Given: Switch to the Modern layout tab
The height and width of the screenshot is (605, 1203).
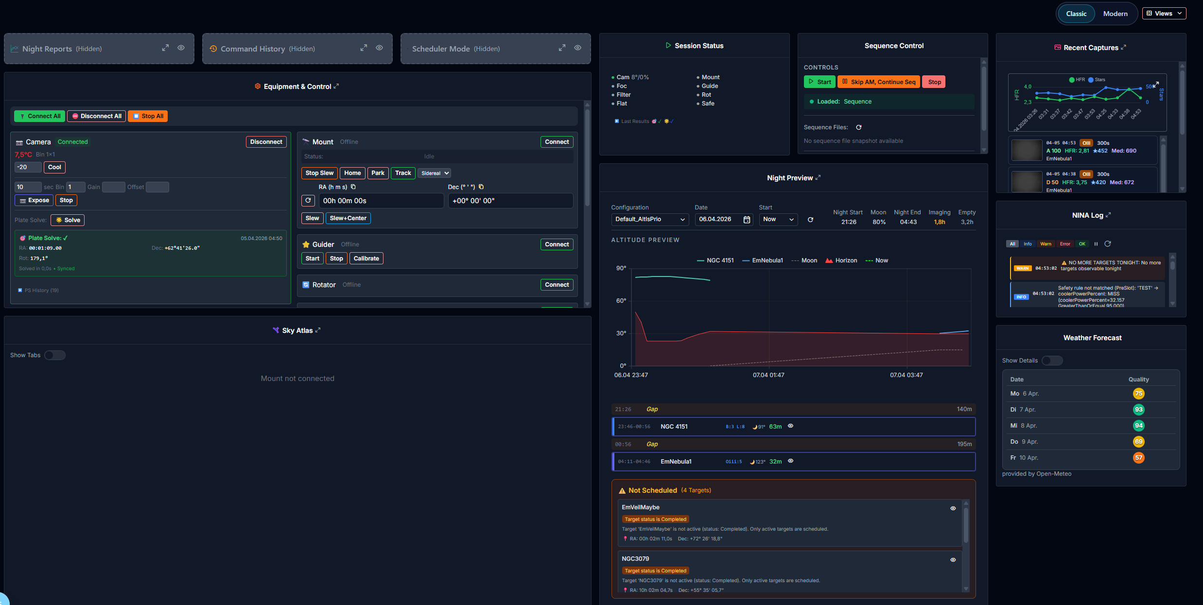Looking at the screenshot, I should pos(1115,14).
